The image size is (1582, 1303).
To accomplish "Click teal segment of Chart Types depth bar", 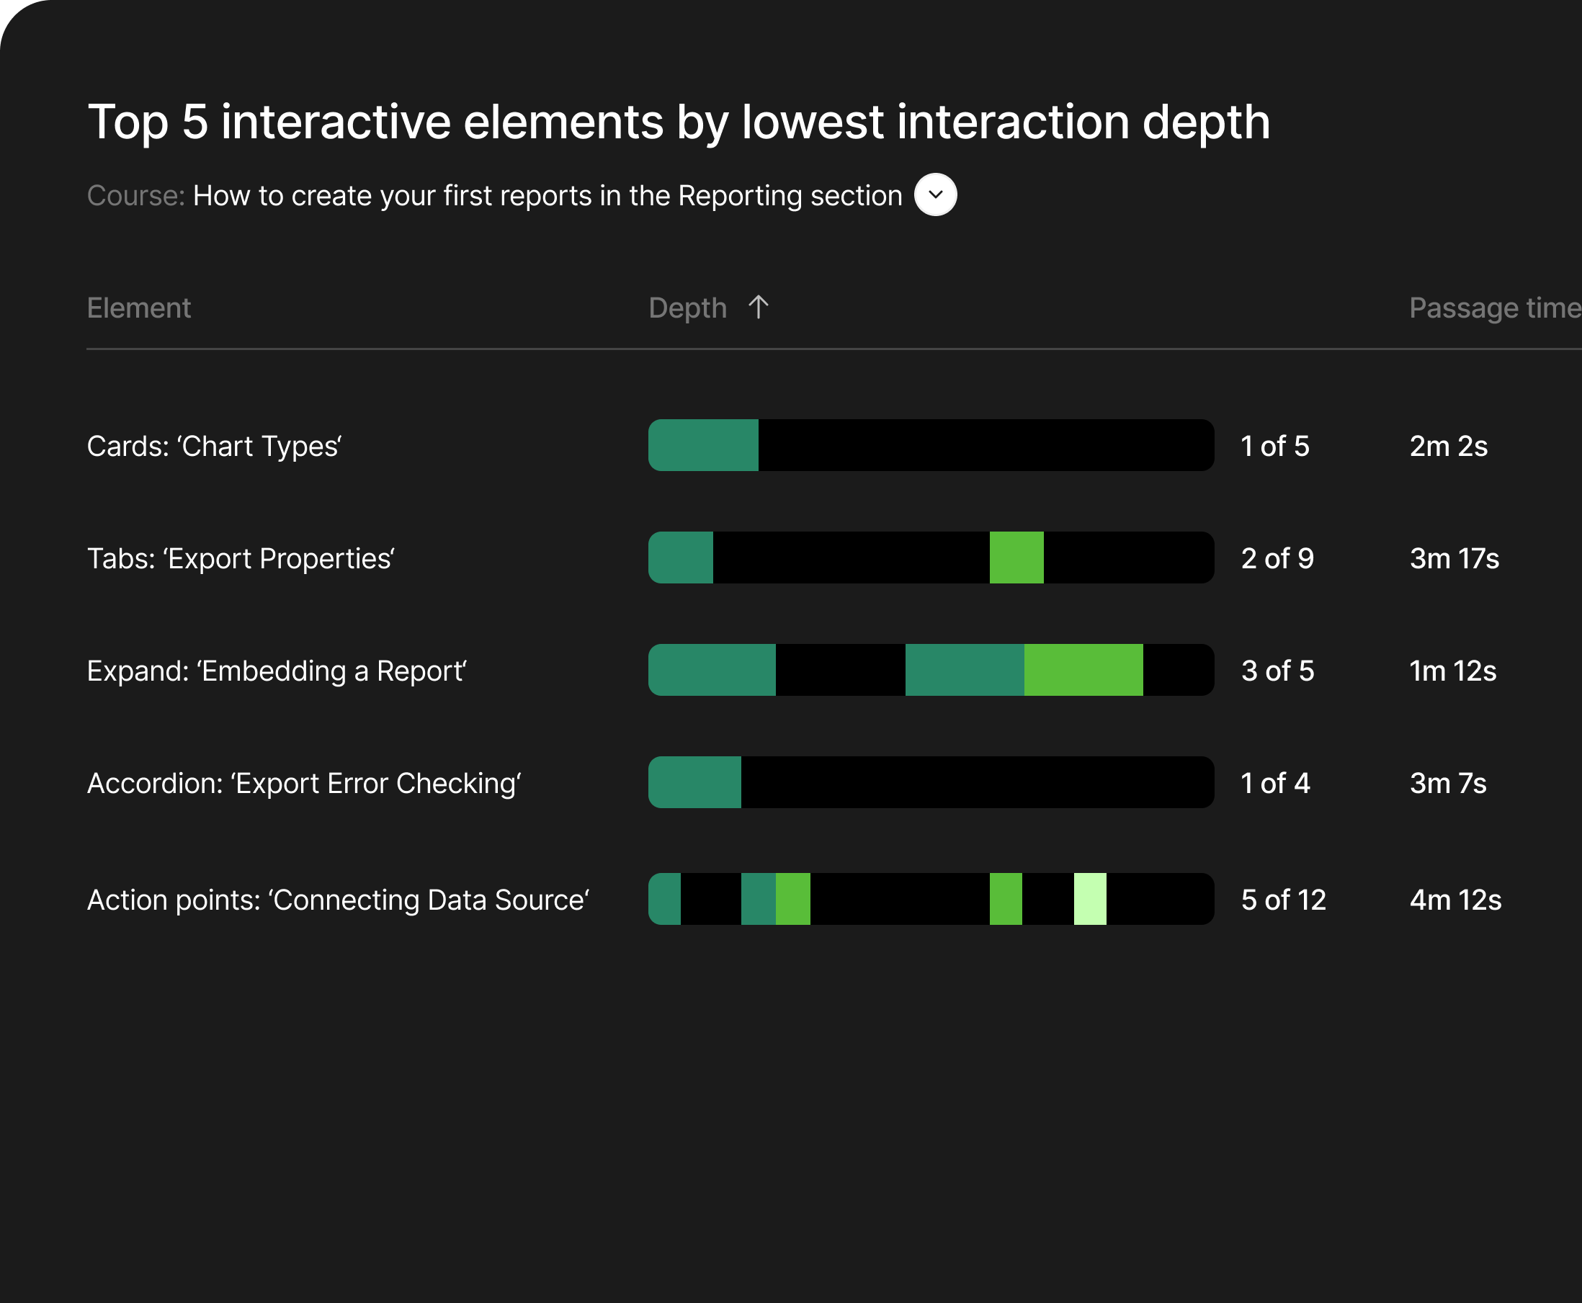I will [704, 445].
